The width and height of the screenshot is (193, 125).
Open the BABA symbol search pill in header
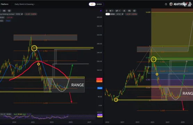click(x=96, y=4)
